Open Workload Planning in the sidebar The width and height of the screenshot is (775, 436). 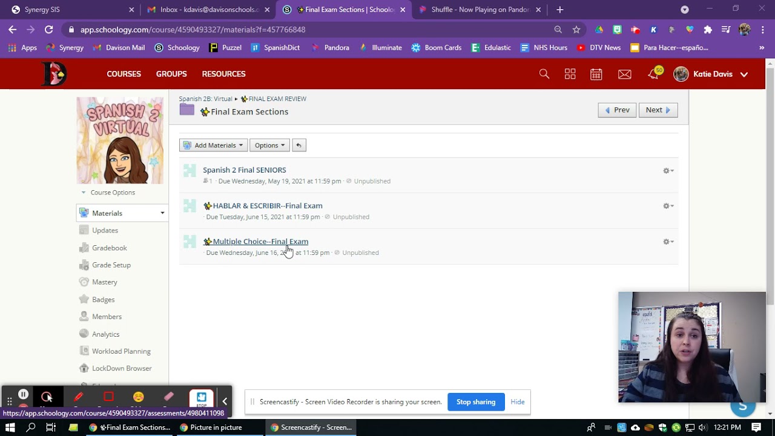tap(121, 351)
